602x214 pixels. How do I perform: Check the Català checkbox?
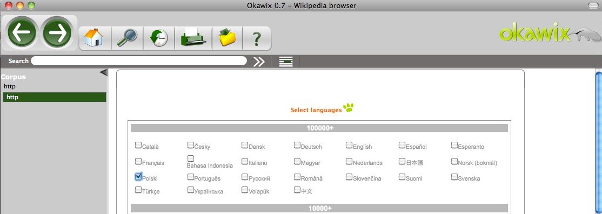click(x=138, y=145)
